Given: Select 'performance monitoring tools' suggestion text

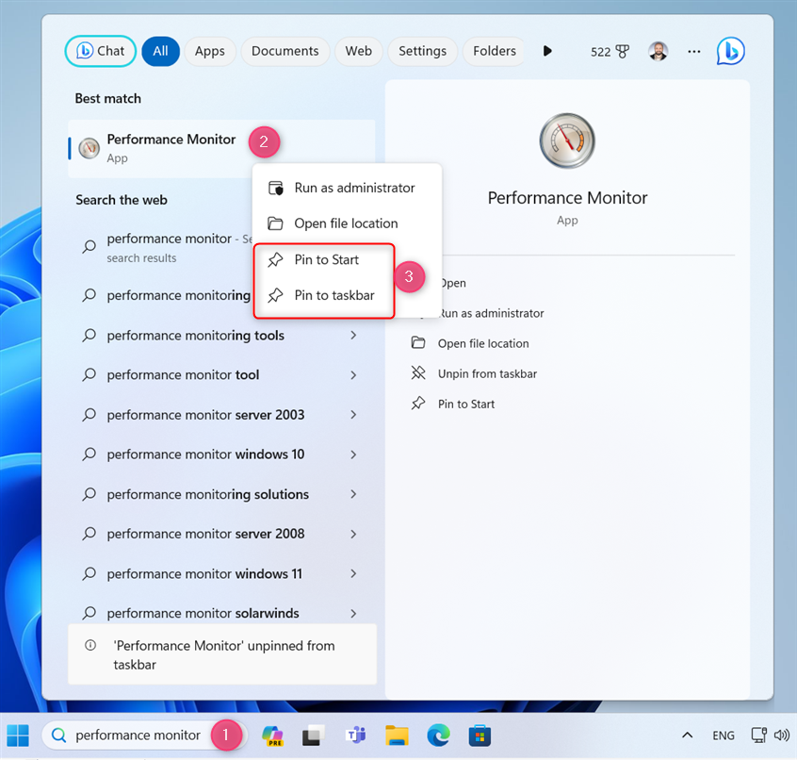Looking at the screenshot, I should 196,336.
